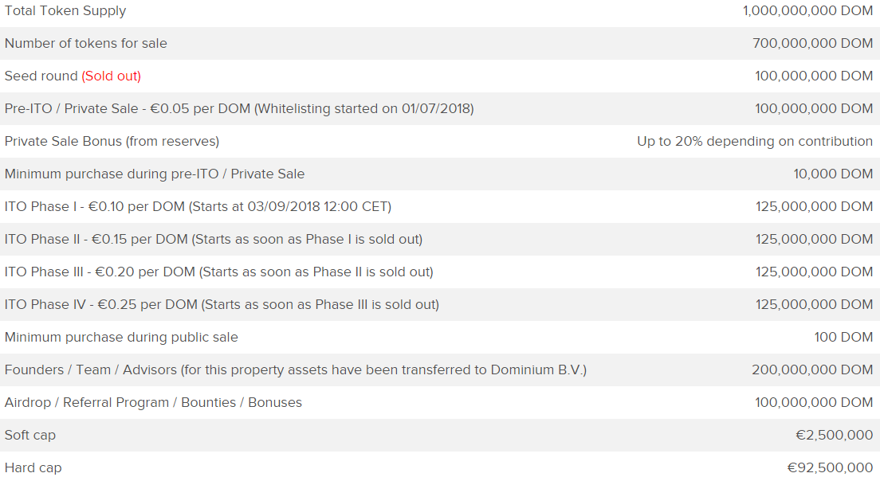
Task: Select the Hard cap €92,500,000 value
Action: click(x=830, y=467)
